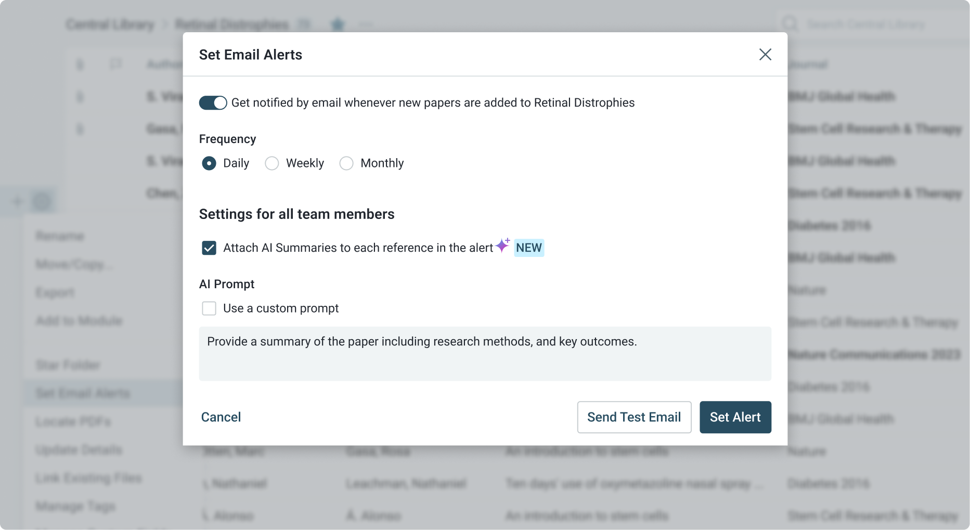Open the Search Central Library magnifier icon

[x=790, y=23]
